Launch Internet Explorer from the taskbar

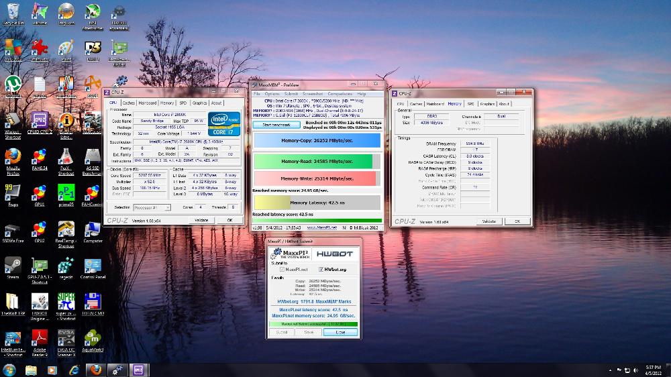74,370
